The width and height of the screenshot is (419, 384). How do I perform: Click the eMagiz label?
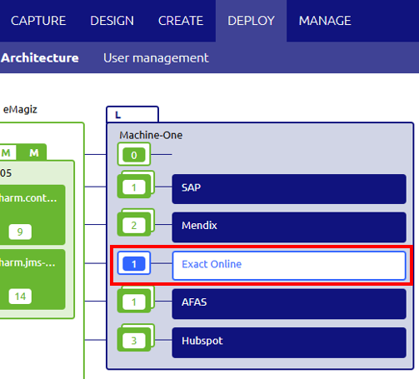(x=20, y=109)
